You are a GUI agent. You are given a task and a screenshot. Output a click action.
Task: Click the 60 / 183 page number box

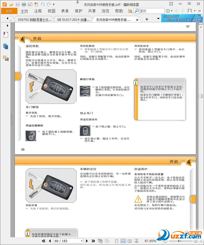coord(67,241)
